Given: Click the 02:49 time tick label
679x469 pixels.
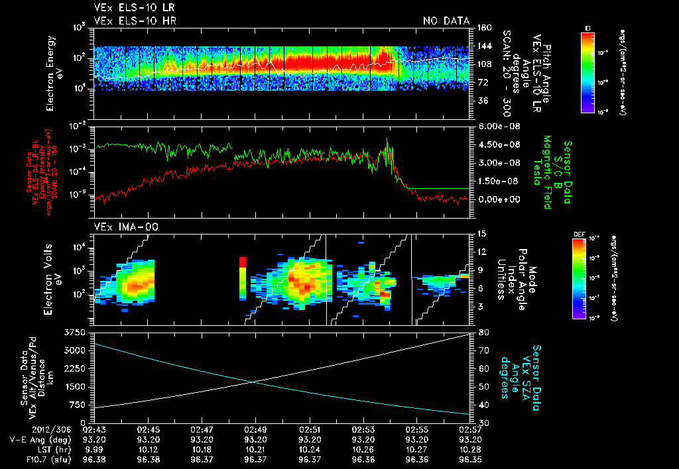Looking at the screenshot, I should coord(255,430).
